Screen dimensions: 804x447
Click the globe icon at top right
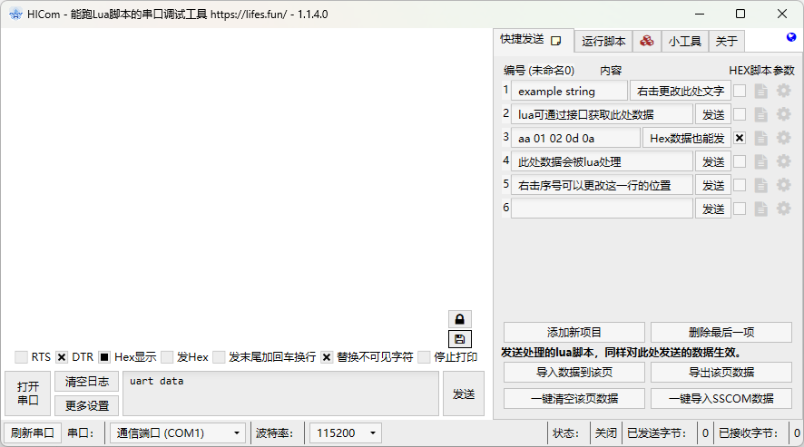tap(791, 38)
